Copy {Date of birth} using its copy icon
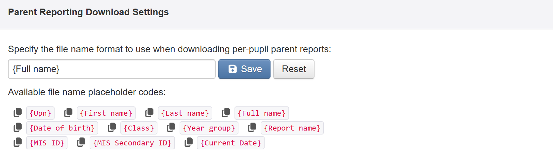 click(x=18, y=128)
